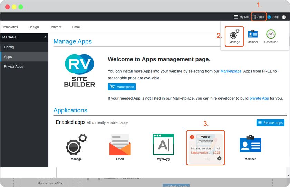
Task: Open My Site from the top bar
Action: click(x=242, y=17)
